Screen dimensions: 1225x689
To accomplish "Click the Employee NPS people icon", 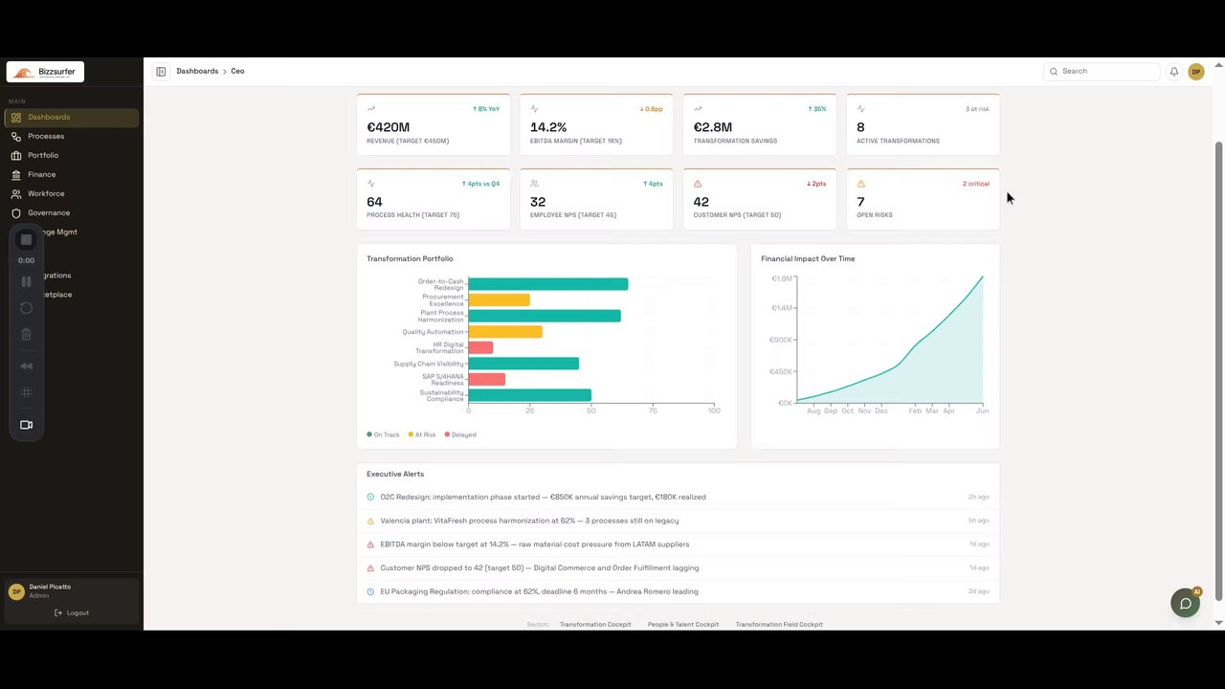I will 534,184.
